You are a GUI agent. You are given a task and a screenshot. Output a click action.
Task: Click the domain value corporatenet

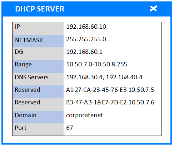(84, 116)
